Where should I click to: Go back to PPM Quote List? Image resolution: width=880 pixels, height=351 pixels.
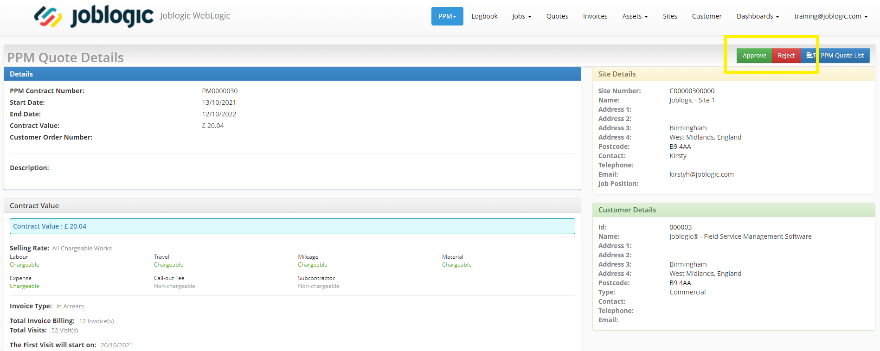(x=835, y=56)
